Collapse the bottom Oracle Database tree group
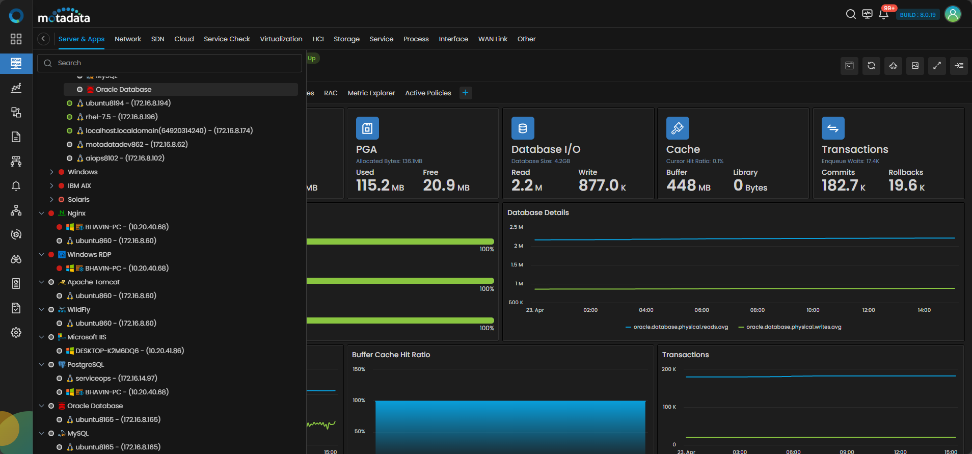Screen dimensions: 972x454 click(42, 406)
